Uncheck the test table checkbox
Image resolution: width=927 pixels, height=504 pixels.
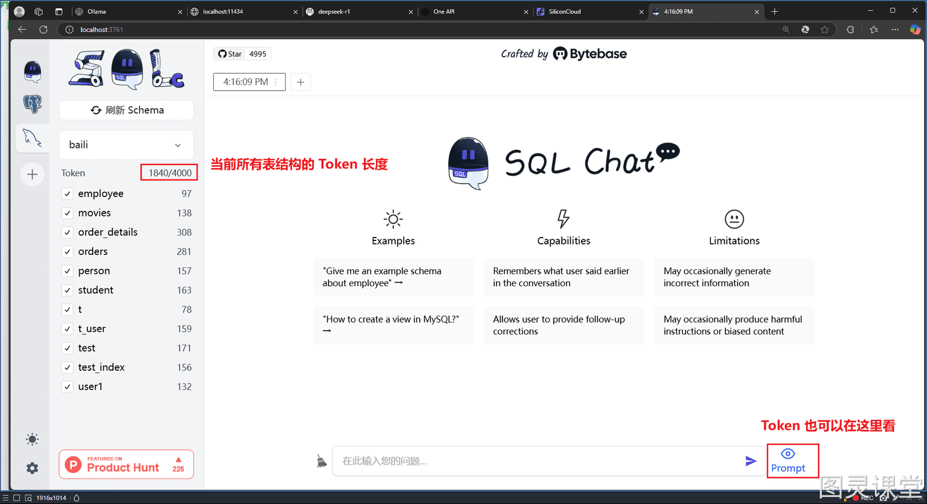67,348
